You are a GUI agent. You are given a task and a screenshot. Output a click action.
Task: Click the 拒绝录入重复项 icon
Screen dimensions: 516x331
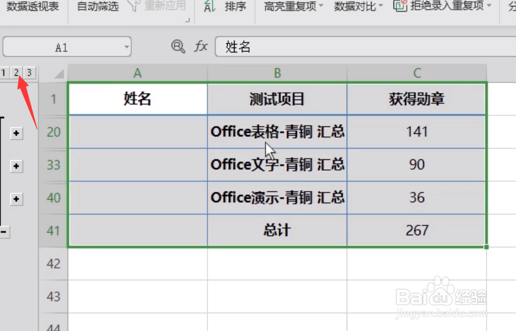click(x=400, y=5)
